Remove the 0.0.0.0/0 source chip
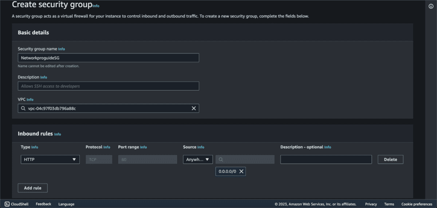The width and height of the screenshot is (437, 208). pyautogui.click(x=242, y=171)
